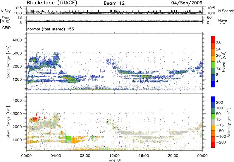This screenshot has width=234, height=162.
Task: Click the '12:00' time tick label
Action: pos(114,156)
